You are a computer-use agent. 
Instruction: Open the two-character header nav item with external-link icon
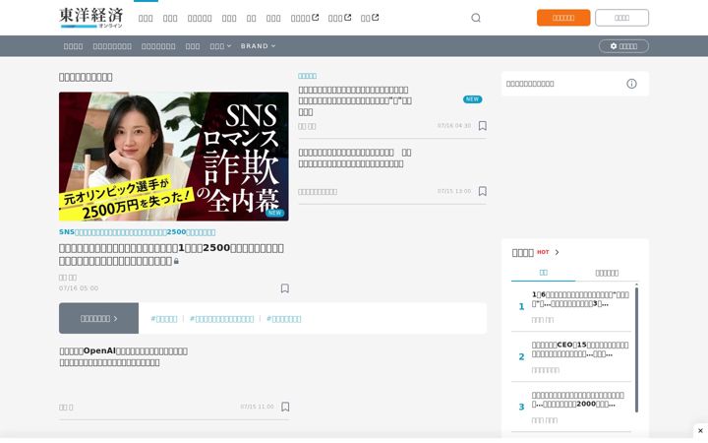[370, 18]
